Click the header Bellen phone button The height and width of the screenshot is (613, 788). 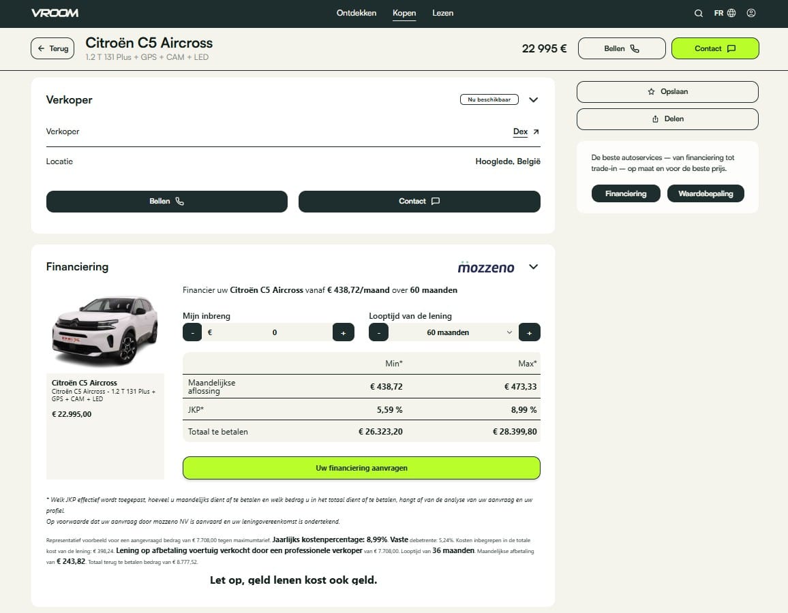(622, 48)
